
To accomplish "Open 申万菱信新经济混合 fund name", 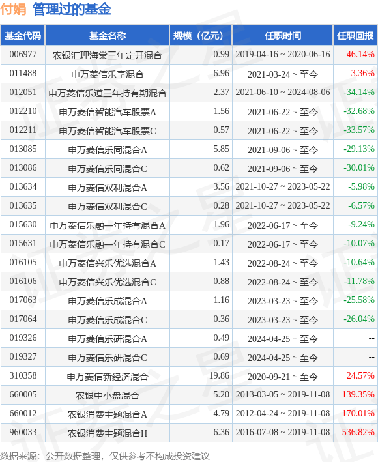I will pos(108,376).
